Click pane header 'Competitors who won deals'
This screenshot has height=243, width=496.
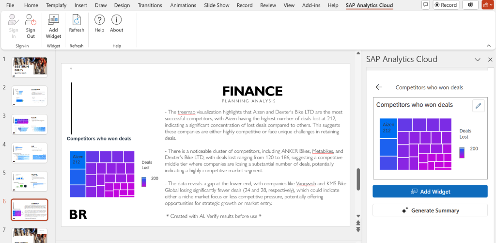click(x=429, y=87)
